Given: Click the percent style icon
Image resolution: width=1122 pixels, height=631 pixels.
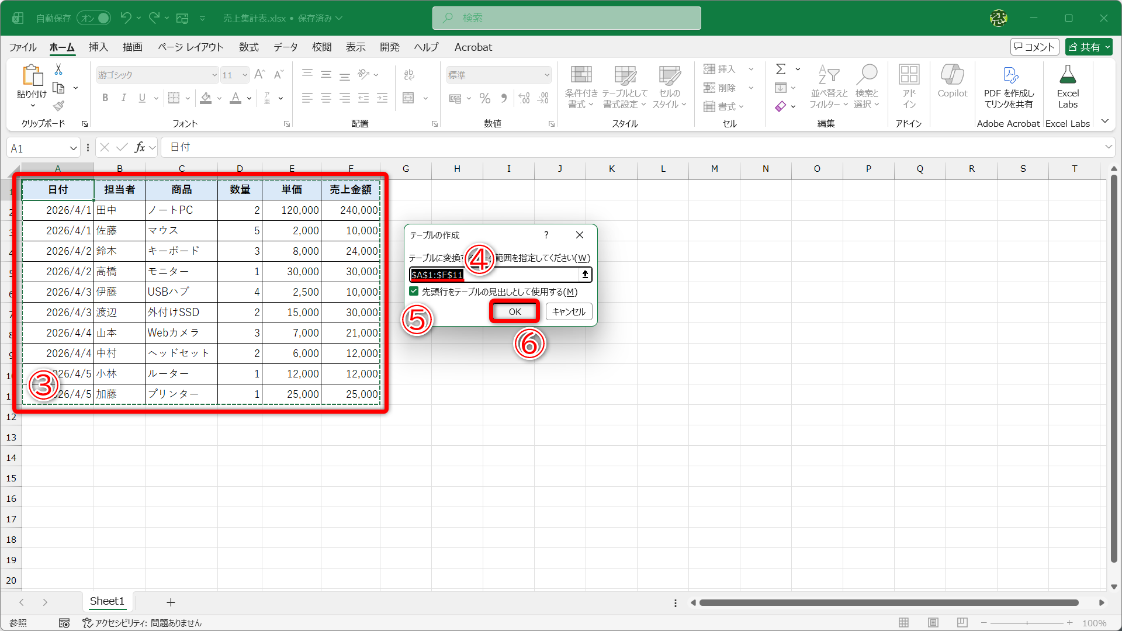Looking at the screenshot, I should (x=484, y=98).
